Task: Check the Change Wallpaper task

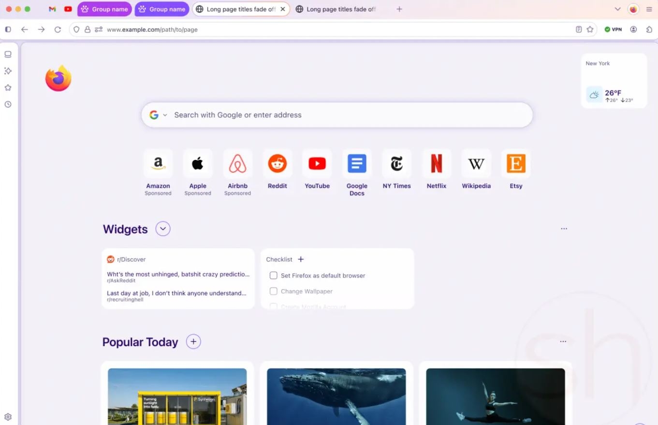Action: click(x=273, y=291)
